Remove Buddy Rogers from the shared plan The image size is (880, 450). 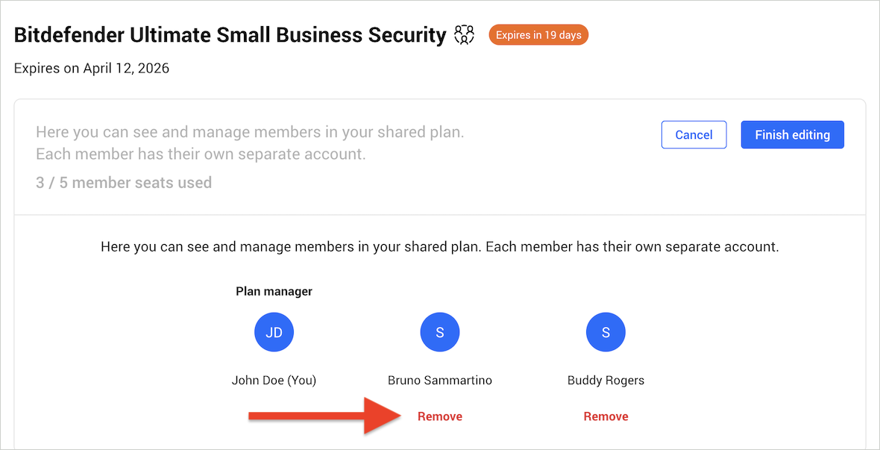tap(606, 416)
